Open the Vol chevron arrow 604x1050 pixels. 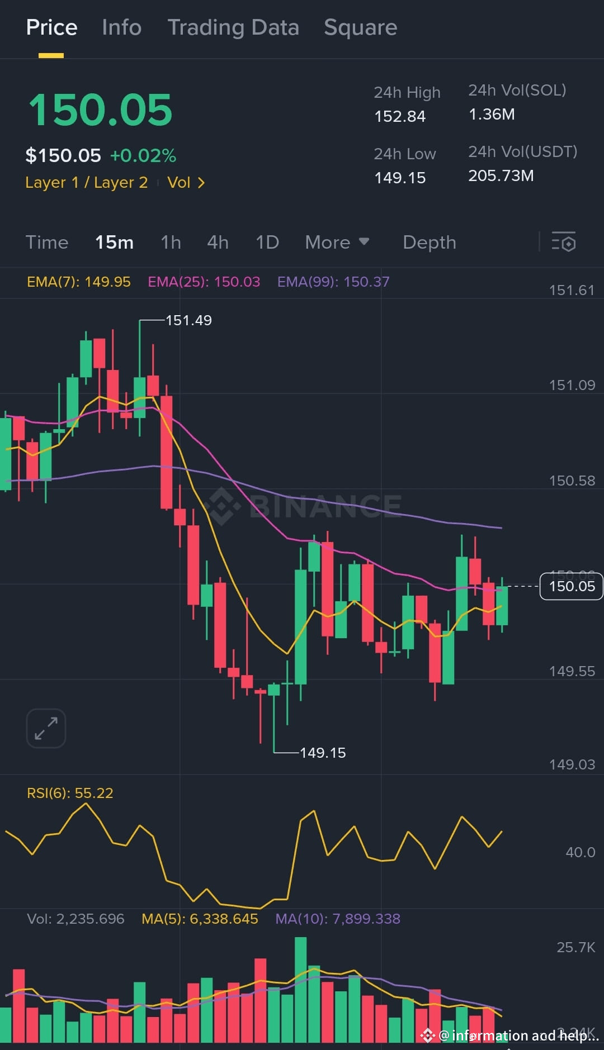click(201, 183)
